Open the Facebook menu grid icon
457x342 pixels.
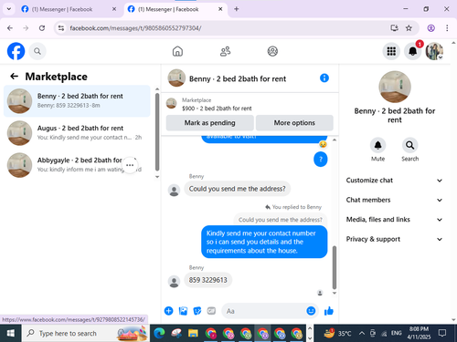[x=391, y=51]
